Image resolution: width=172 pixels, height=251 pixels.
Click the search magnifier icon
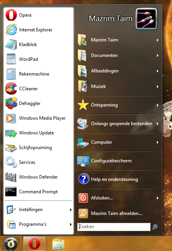tap(155, 227)
